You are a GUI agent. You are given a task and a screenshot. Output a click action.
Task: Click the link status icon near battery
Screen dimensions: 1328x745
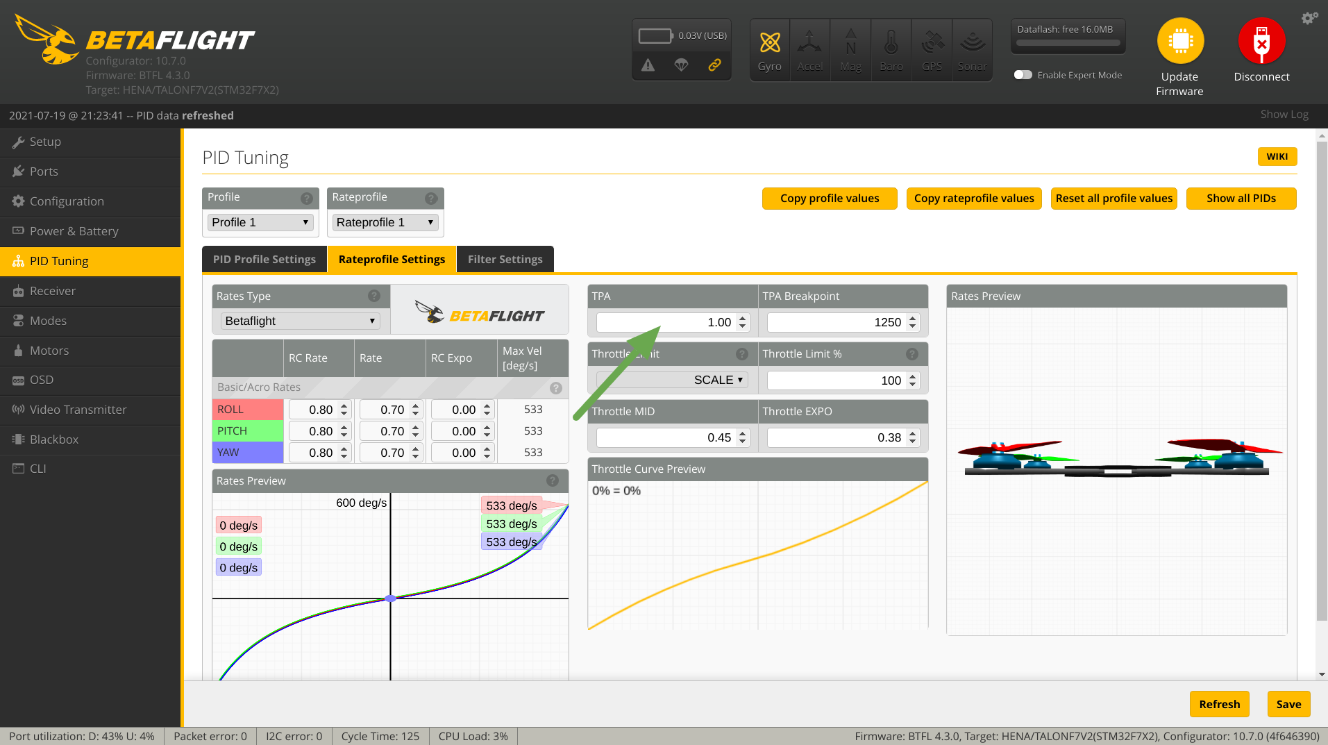[x=714, y=65]
